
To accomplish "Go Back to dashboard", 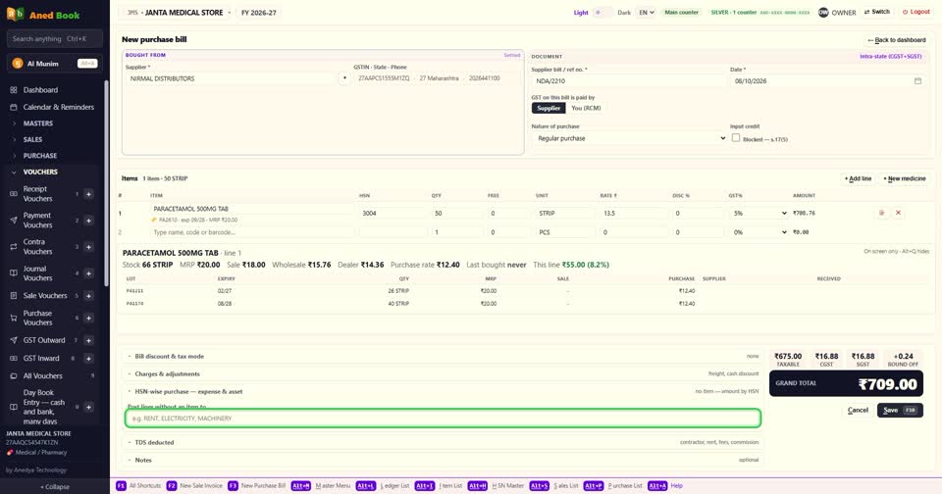I will pyautogui.click(x=896, y=40).
